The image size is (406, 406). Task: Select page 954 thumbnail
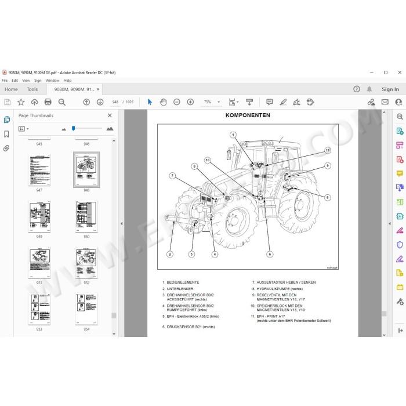[86, 309]
